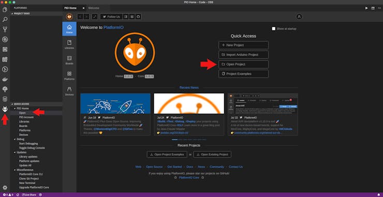
Task: Open Source Control view
Action: click(x=5, y=29)
